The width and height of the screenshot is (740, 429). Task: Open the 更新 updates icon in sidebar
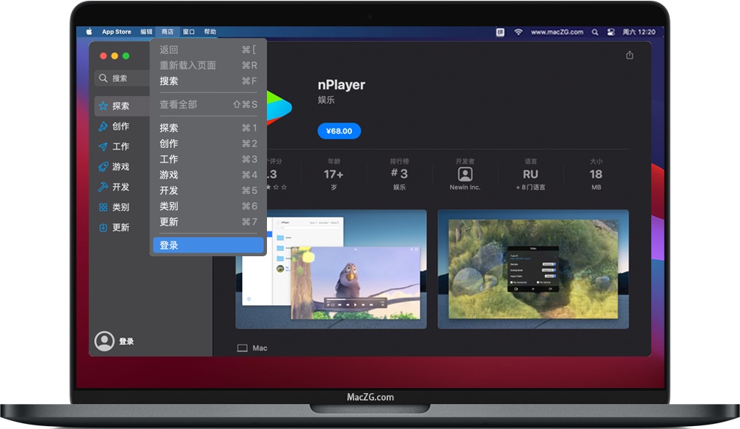click(x=104, y=228)
